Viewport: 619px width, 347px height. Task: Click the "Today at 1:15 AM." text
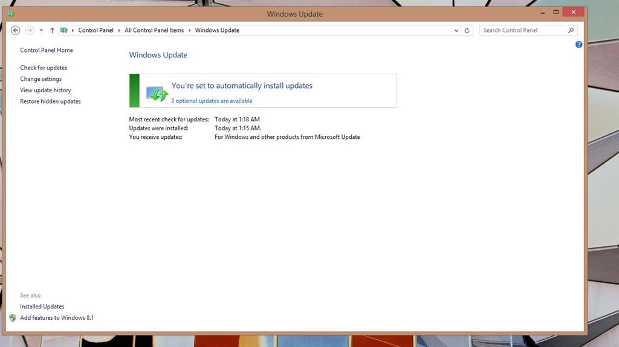point(238,128)
